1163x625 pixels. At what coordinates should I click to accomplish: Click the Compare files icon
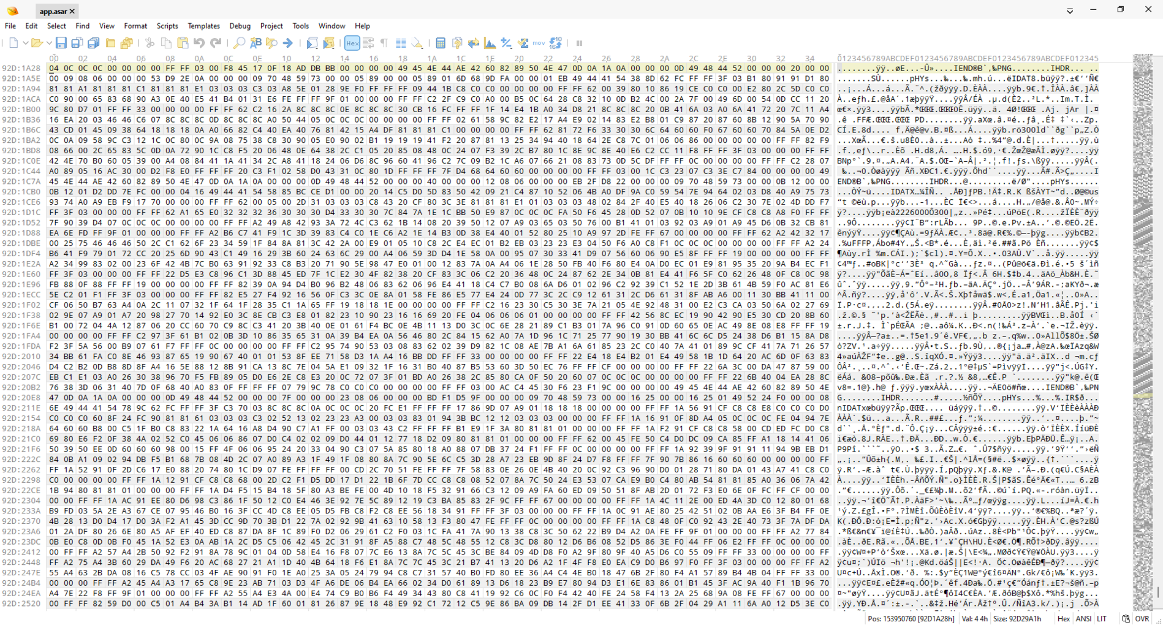coord(474,43)
